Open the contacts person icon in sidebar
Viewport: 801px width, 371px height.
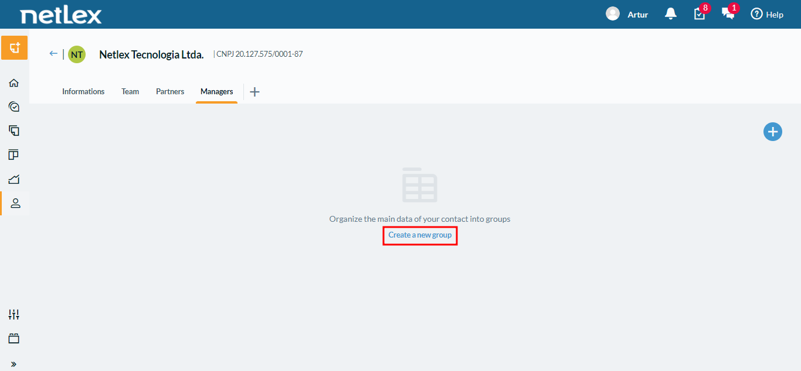15,203
